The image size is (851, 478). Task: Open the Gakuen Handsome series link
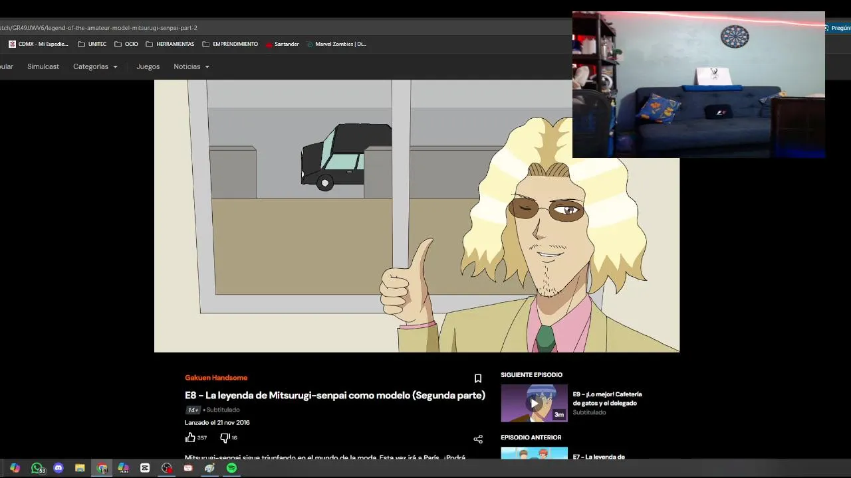coord(216,378)
